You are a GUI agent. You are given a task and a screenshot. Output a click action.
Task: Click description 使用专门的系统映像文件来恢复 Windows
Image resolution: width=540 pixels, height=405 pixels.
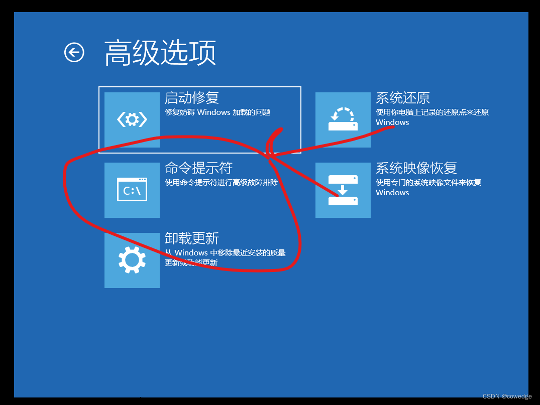tap(428, 187)
